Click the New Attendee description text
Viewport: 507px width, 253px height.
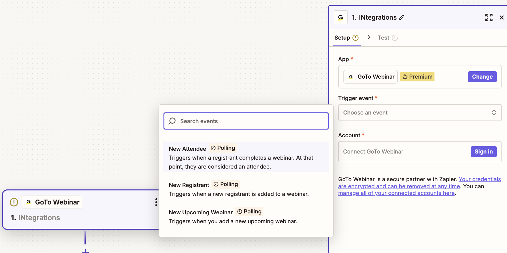coord(241,162)
